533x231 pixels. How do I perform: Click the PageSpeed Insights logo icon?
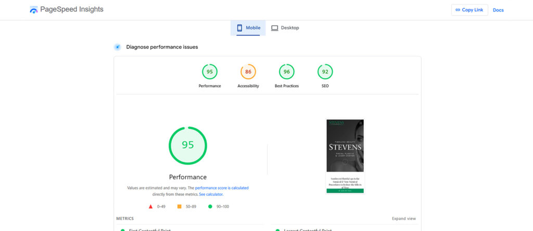tap(34, 10)
